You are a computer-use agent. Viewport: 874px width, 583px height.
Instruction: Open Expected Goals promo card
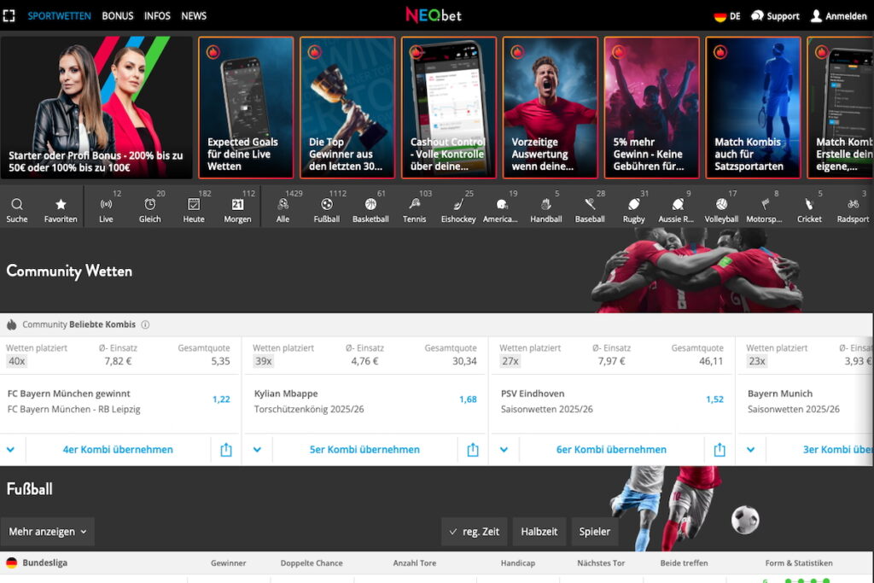246,108
